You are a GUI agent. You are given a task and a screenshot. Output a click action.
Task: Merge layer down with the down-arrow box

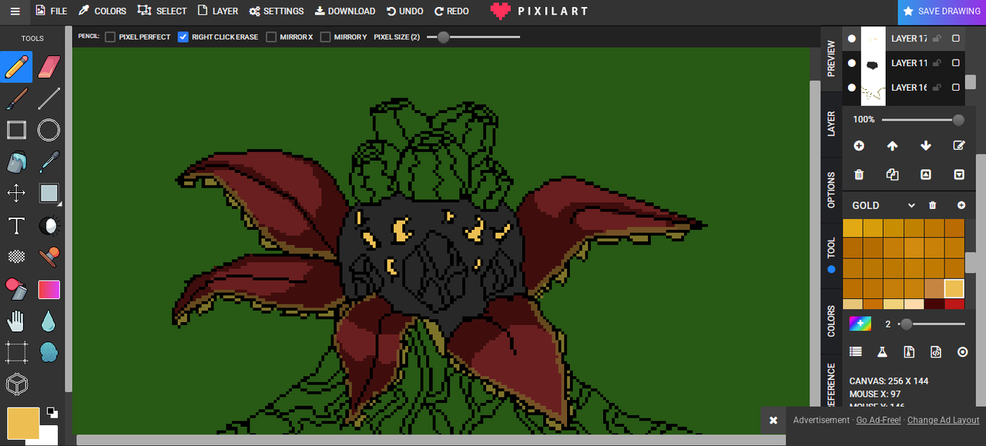pyautogui.click(x=959, y=175)
